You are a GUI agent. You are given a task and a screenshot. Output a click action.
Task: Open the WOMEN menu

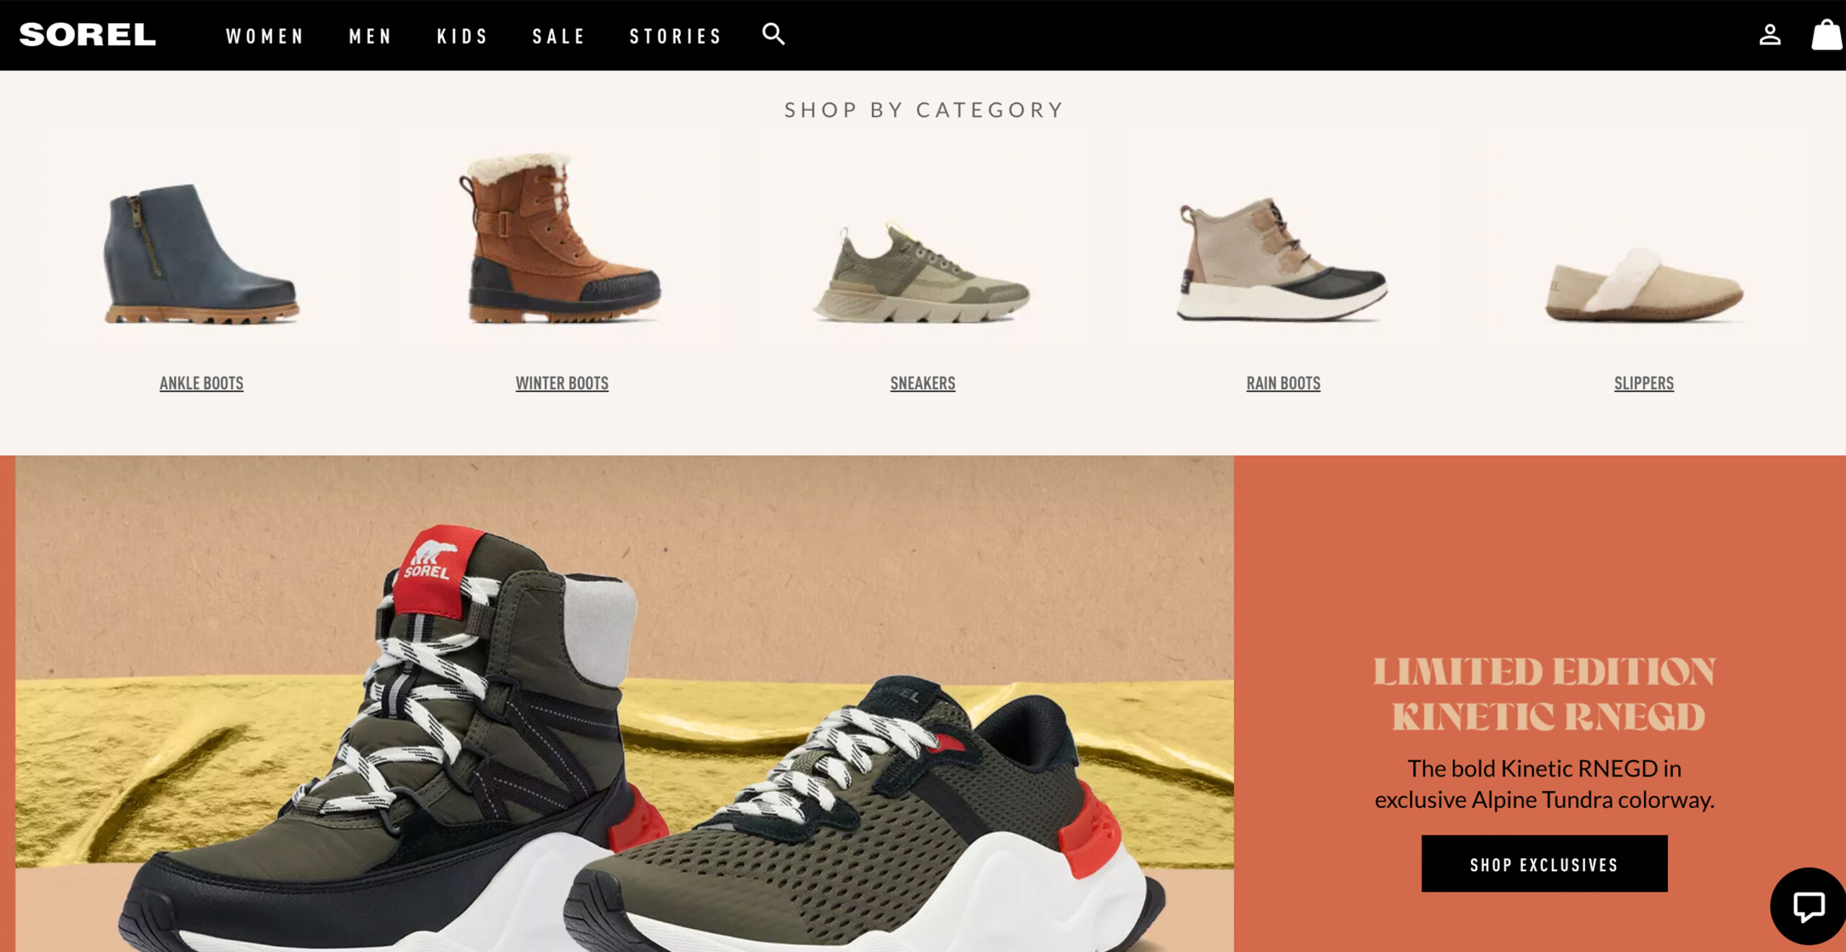tap(265, 36)
